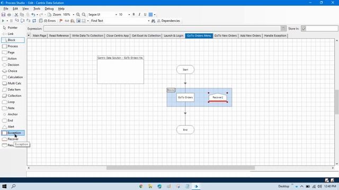Click the (0) Errors button
Screen dimensions: 339x190
point(48,21)
